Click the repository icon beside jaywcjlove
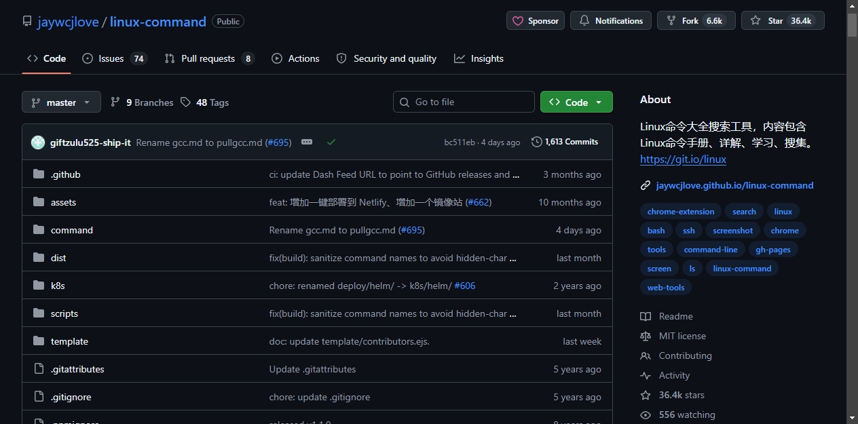 (27, 22)
